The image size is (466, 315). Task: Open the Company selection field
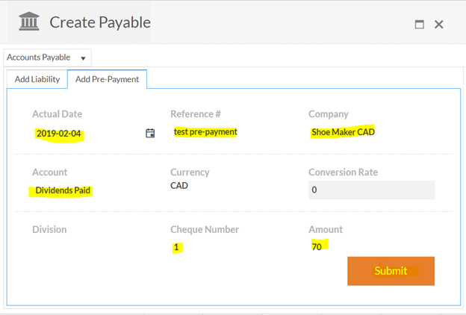click(343, 132)
